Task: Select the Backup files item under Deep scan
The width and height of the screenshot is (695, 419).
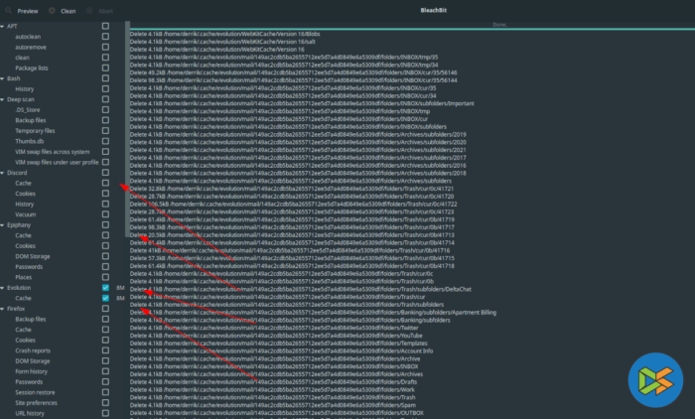Action: click(x=31, y=120)
